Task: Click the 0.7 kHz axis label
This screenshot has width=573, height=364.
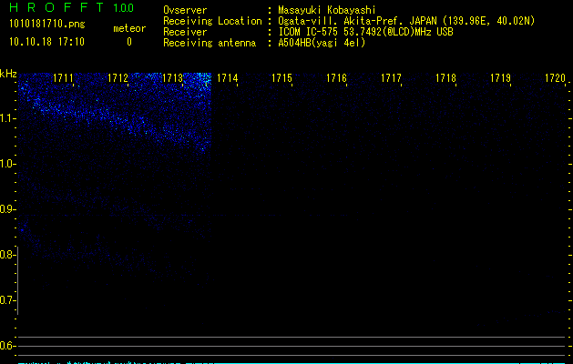Action: click(x=7, y=300)
